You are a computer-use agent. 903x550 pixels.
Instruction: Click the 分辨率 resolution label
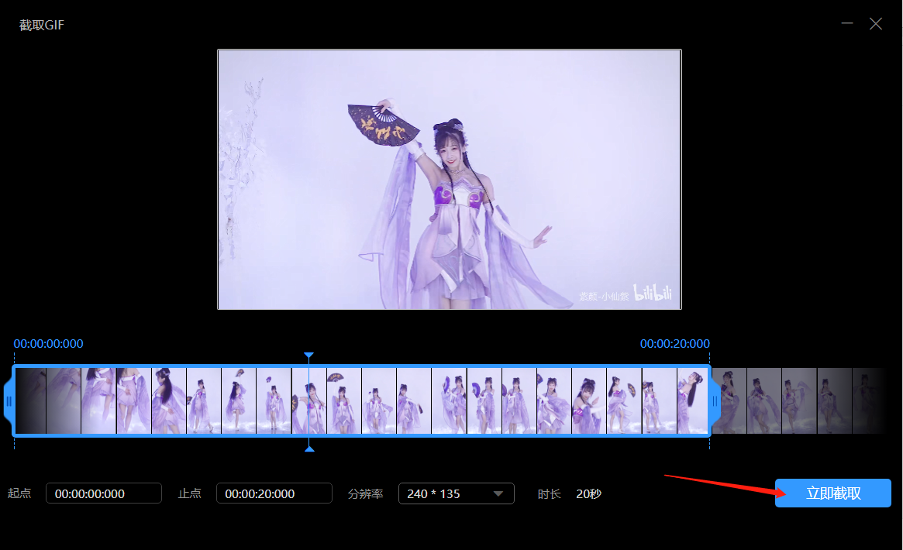click(365, 493)
